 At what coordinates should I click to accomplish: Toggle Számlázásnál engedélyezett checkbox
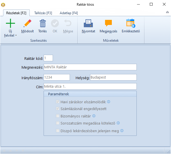tap(58, 109)
